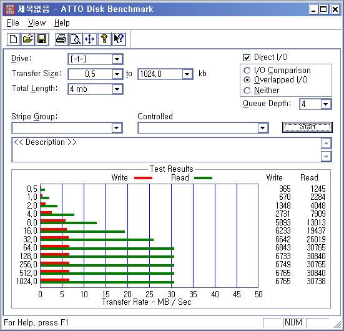Image resolution: width=344 pixels, height=331 pixels.
Task: Click inside the Description text box
Action: pos(166,150)
